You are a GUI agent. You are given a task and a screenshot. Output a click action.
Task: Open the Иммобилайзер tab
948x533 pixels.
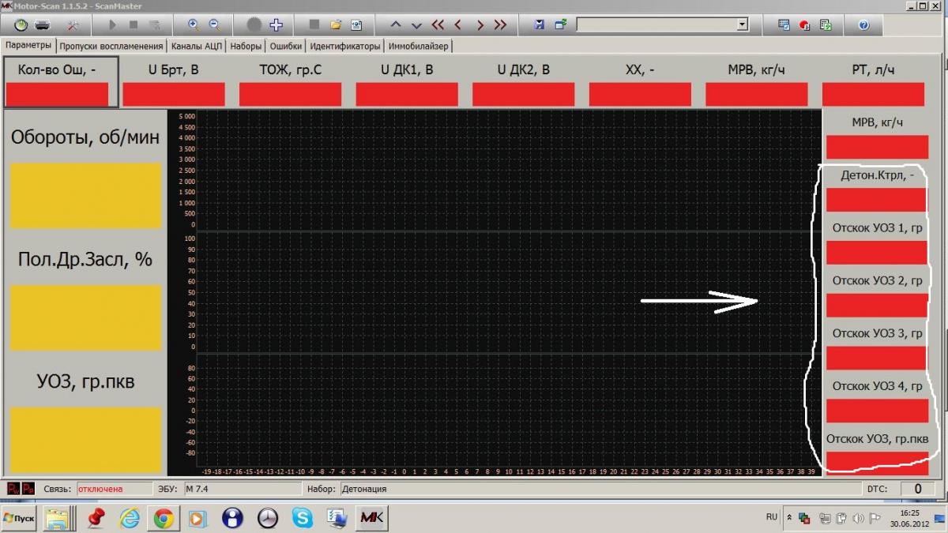(419, 46)
